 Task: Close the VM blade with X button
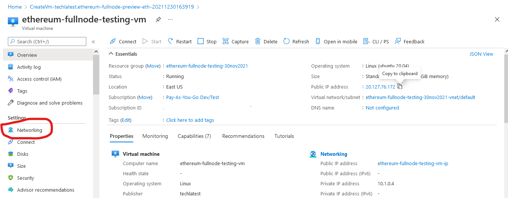pos(497,19)
